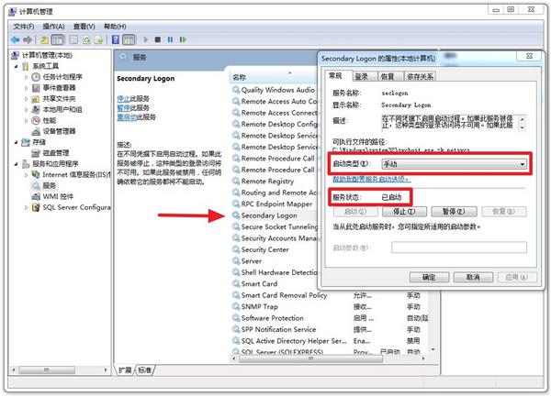Switch to the 登录 tab in properties dialog
The image size is (551, 397).
click(364, 76)
